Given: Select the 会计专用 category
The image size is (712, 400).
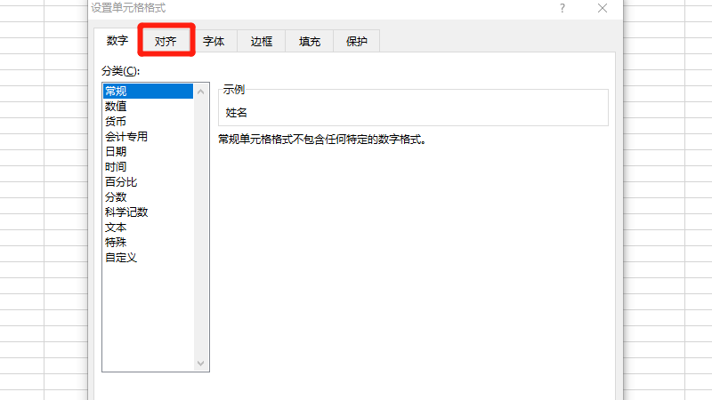Looking at the screenshot, I should pos(125,136).
